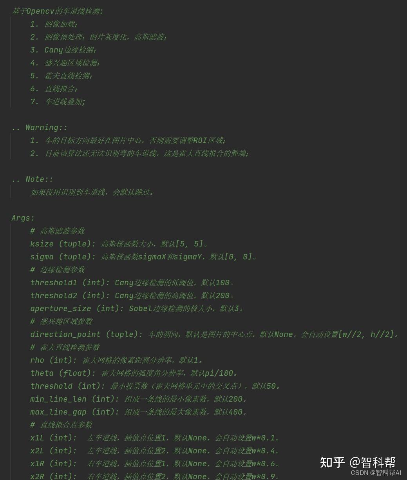Click the x2R (int) parameter line
This screenshot has height=480, width=407.
(x=155, y=476)
